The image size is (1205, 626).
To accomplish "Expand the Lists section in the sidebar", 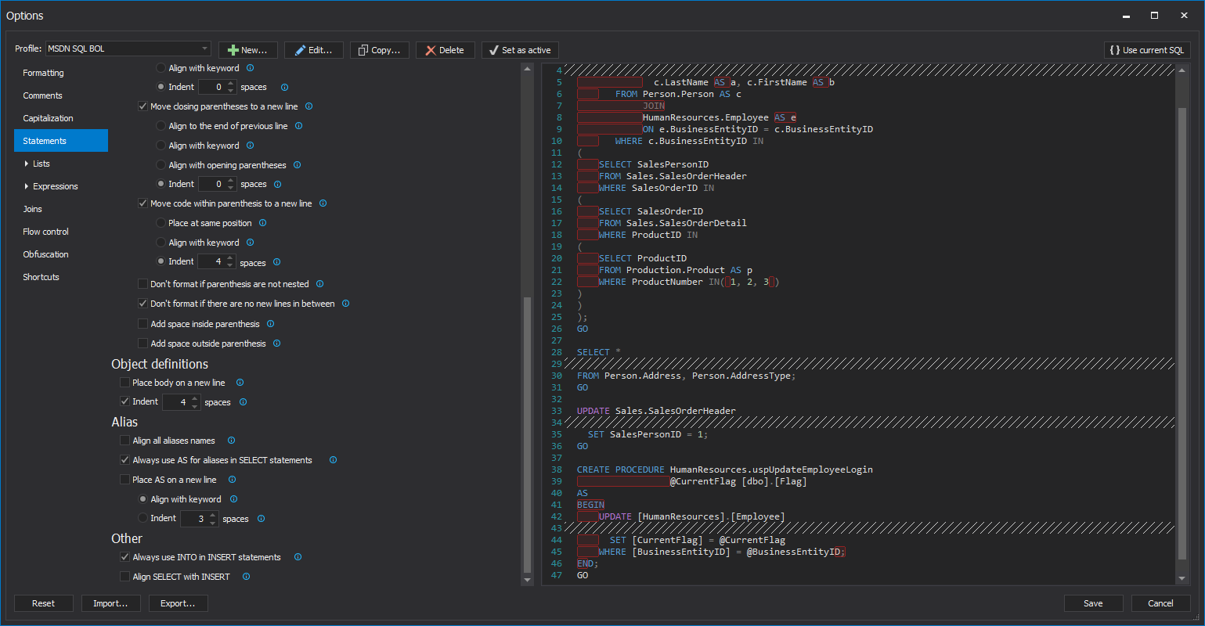I will pos(25,164).
